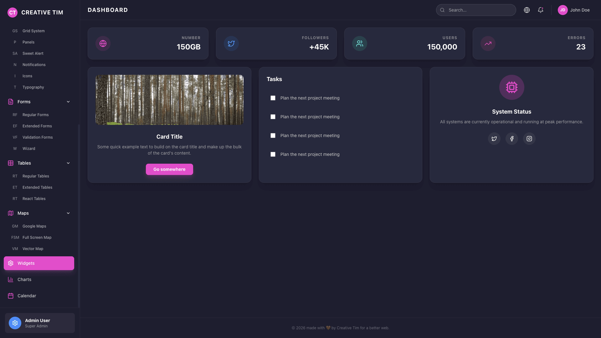The height and width of the screenshot is (338, 601).
Task: Open the notifications bell icon
Action: [x=541, y=10]
